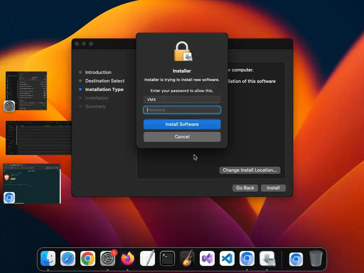
Task: Open System Settings in the dock
Action: [x=108, y=258]
